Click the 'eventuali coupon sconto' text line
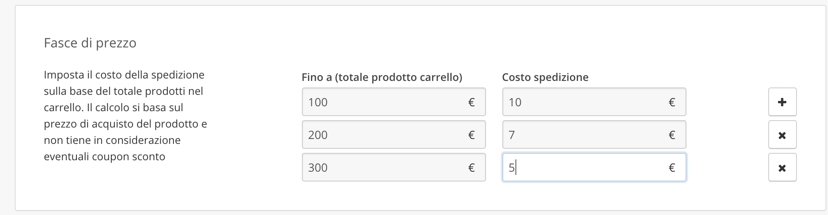Screen dimensions: 828x215 (104, 157)
